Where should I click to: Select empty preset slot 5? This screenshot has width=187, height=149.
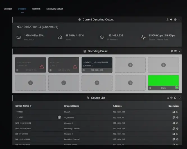tap(163, 65)
